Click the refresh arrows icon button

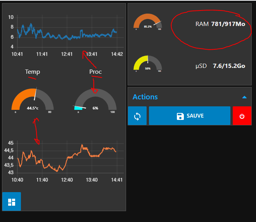click(x=137, y=116)
